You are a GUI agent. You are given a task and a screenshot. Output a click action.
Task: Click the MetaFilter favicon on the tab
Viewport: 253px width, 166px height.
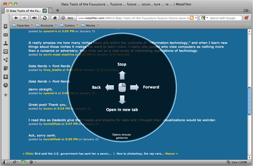44,11
